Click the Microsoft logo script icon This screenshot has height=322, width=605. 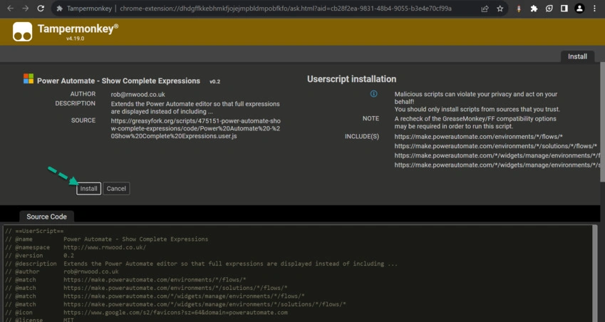tap(29, 78)
